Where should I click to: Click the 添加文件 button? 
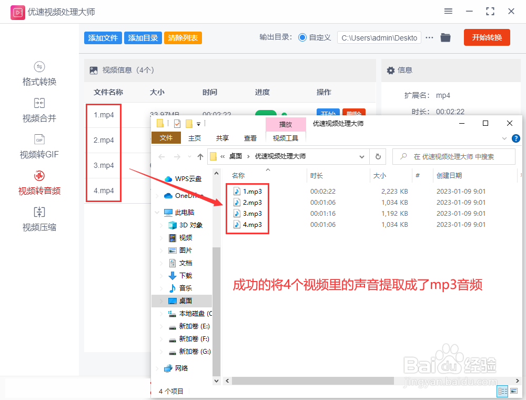[x=103, y=38]
